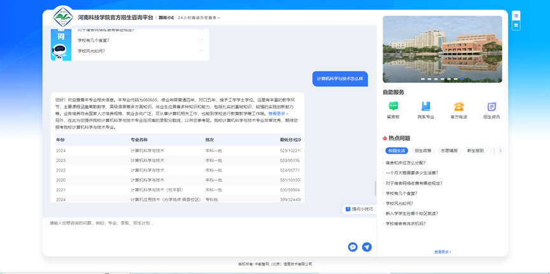Click the first carousel dot on campus photo
Viewport: 550px width, 274px height.
[x=423, y=79]
